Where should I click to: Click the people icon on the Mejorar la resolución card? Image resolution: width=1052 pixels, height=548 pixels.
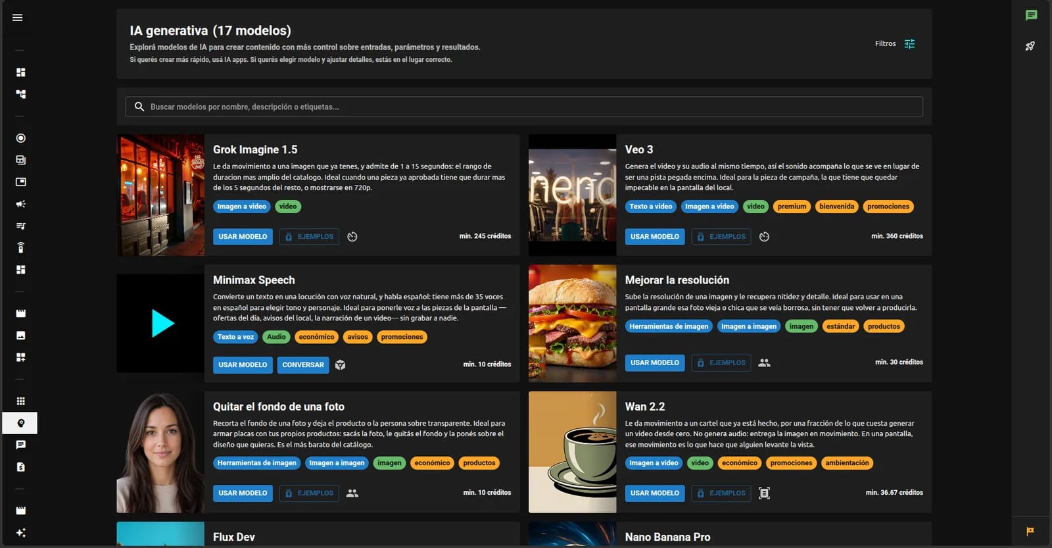[764, 362]
